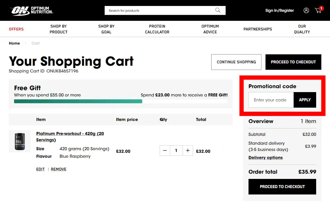The height and width of the screenshot is (206, 330).
Task: Click the Blue Raspberry flavour text
Action: (x=75, y=156)
